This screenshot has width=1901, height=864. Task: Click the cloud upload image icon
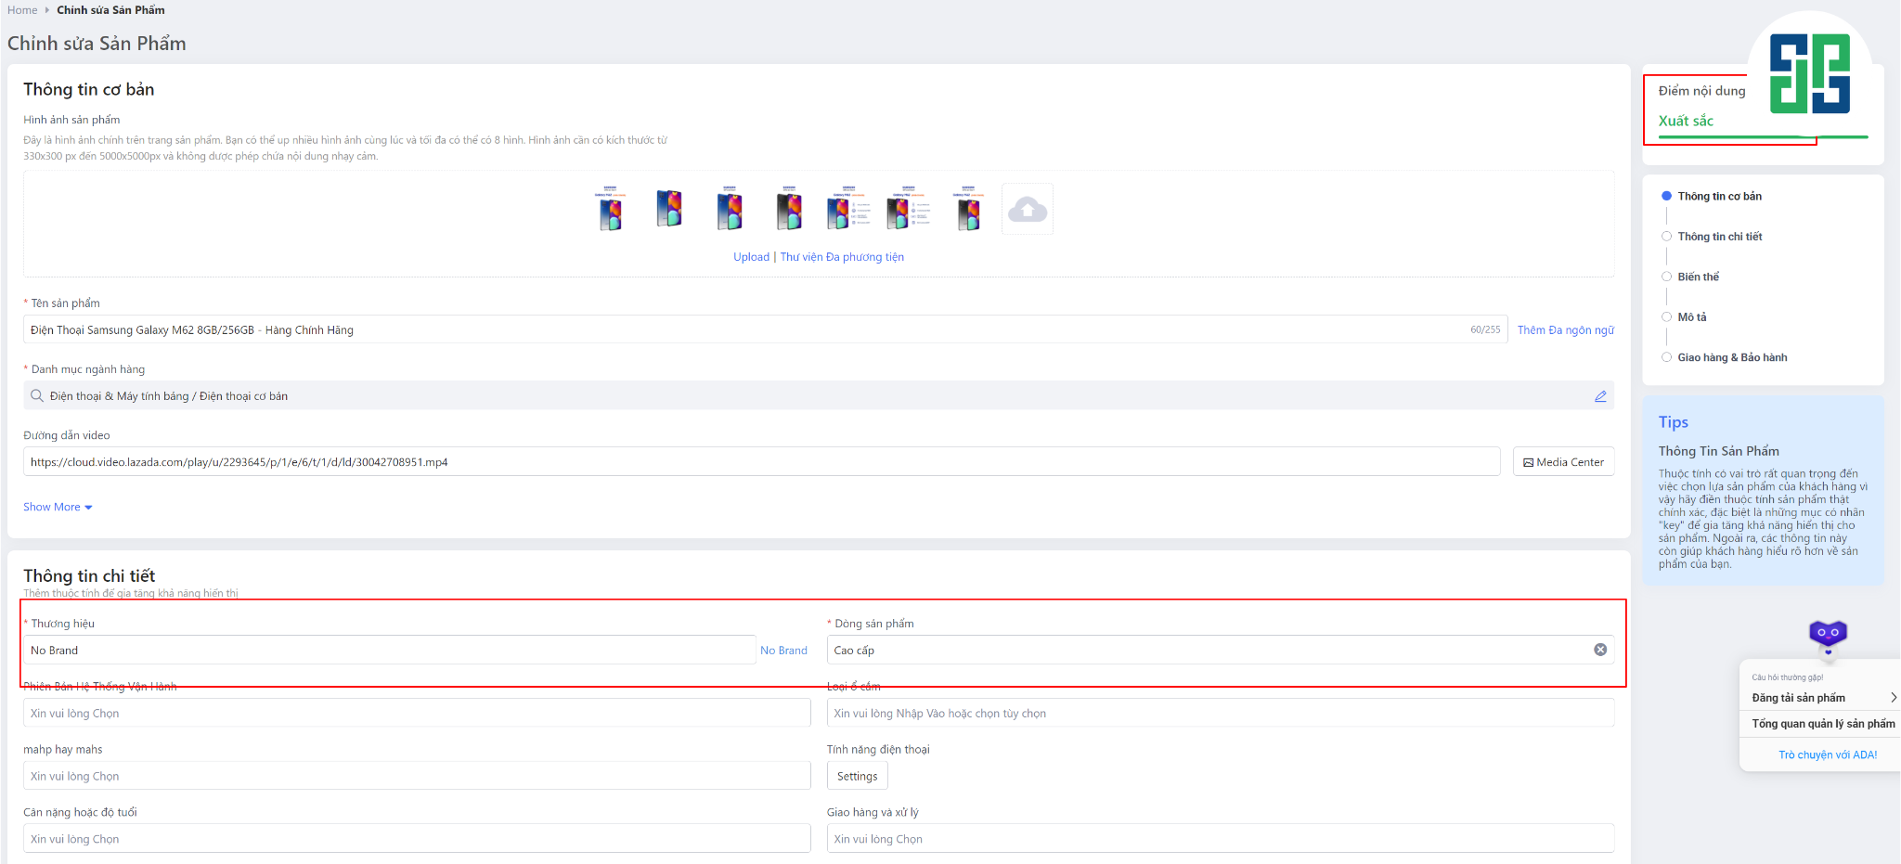tap(1028, 210)
